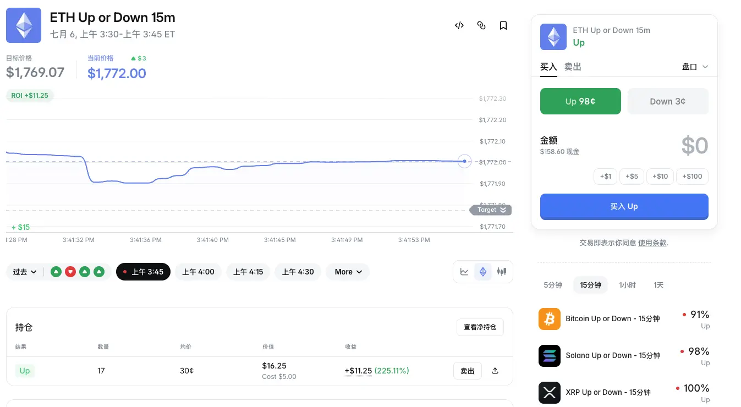Click the red past result icon
This screenshot has width=741, height=407.
coord(70,272)
